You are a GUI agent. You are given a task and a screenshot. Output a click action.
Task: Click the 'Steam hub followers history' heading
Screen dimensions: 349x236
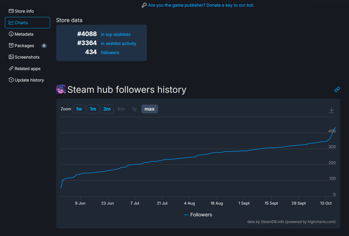(x=127, y=90)
